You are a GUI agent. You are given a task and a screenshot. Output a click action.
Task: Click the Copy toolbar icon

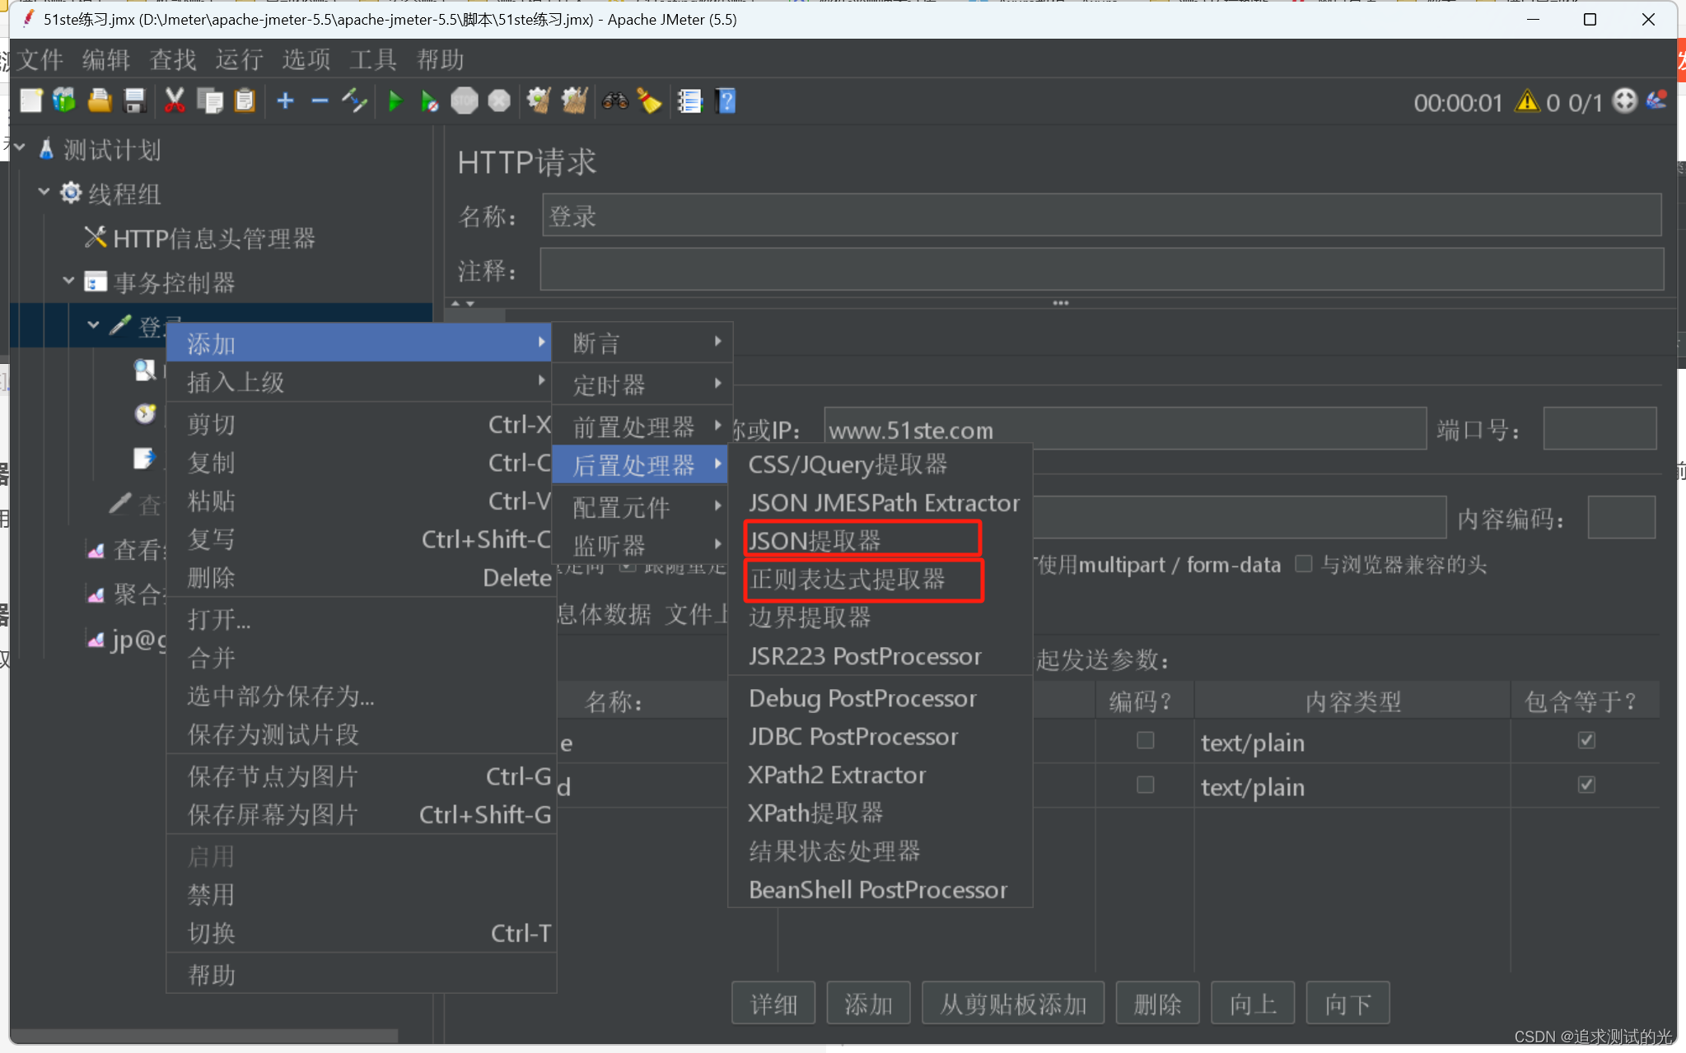point(210,100)
